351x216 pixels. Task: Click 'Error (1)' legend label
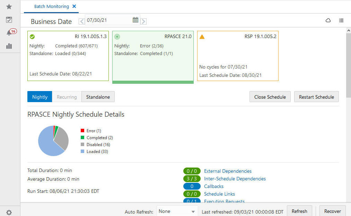coord(94,130)
